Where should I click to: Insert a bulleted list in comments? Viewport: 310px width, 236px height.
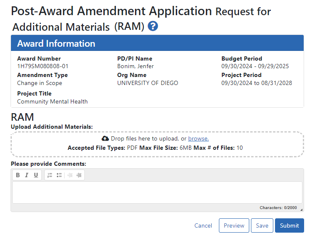(x=59, y=175)
